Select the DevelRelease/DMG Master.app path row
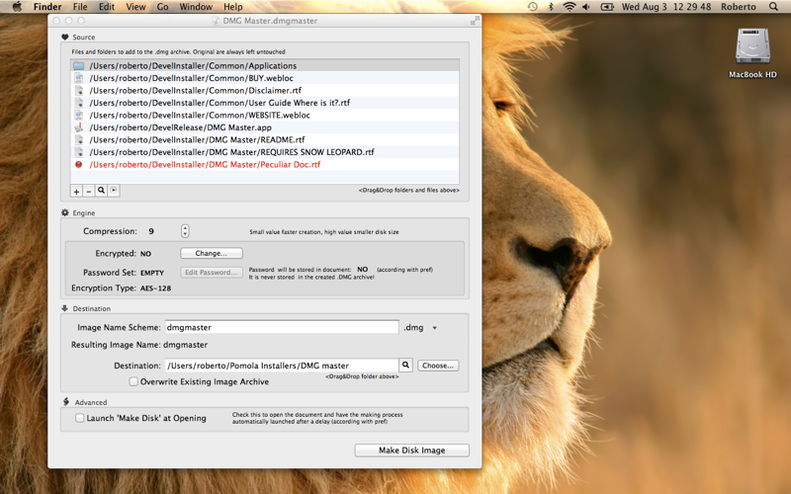This screenshot has width=791, height=494. 265,127
